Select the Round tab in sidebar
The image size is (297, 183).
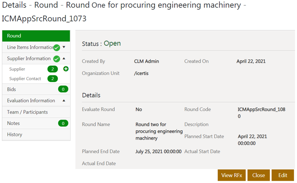[36, 36]
